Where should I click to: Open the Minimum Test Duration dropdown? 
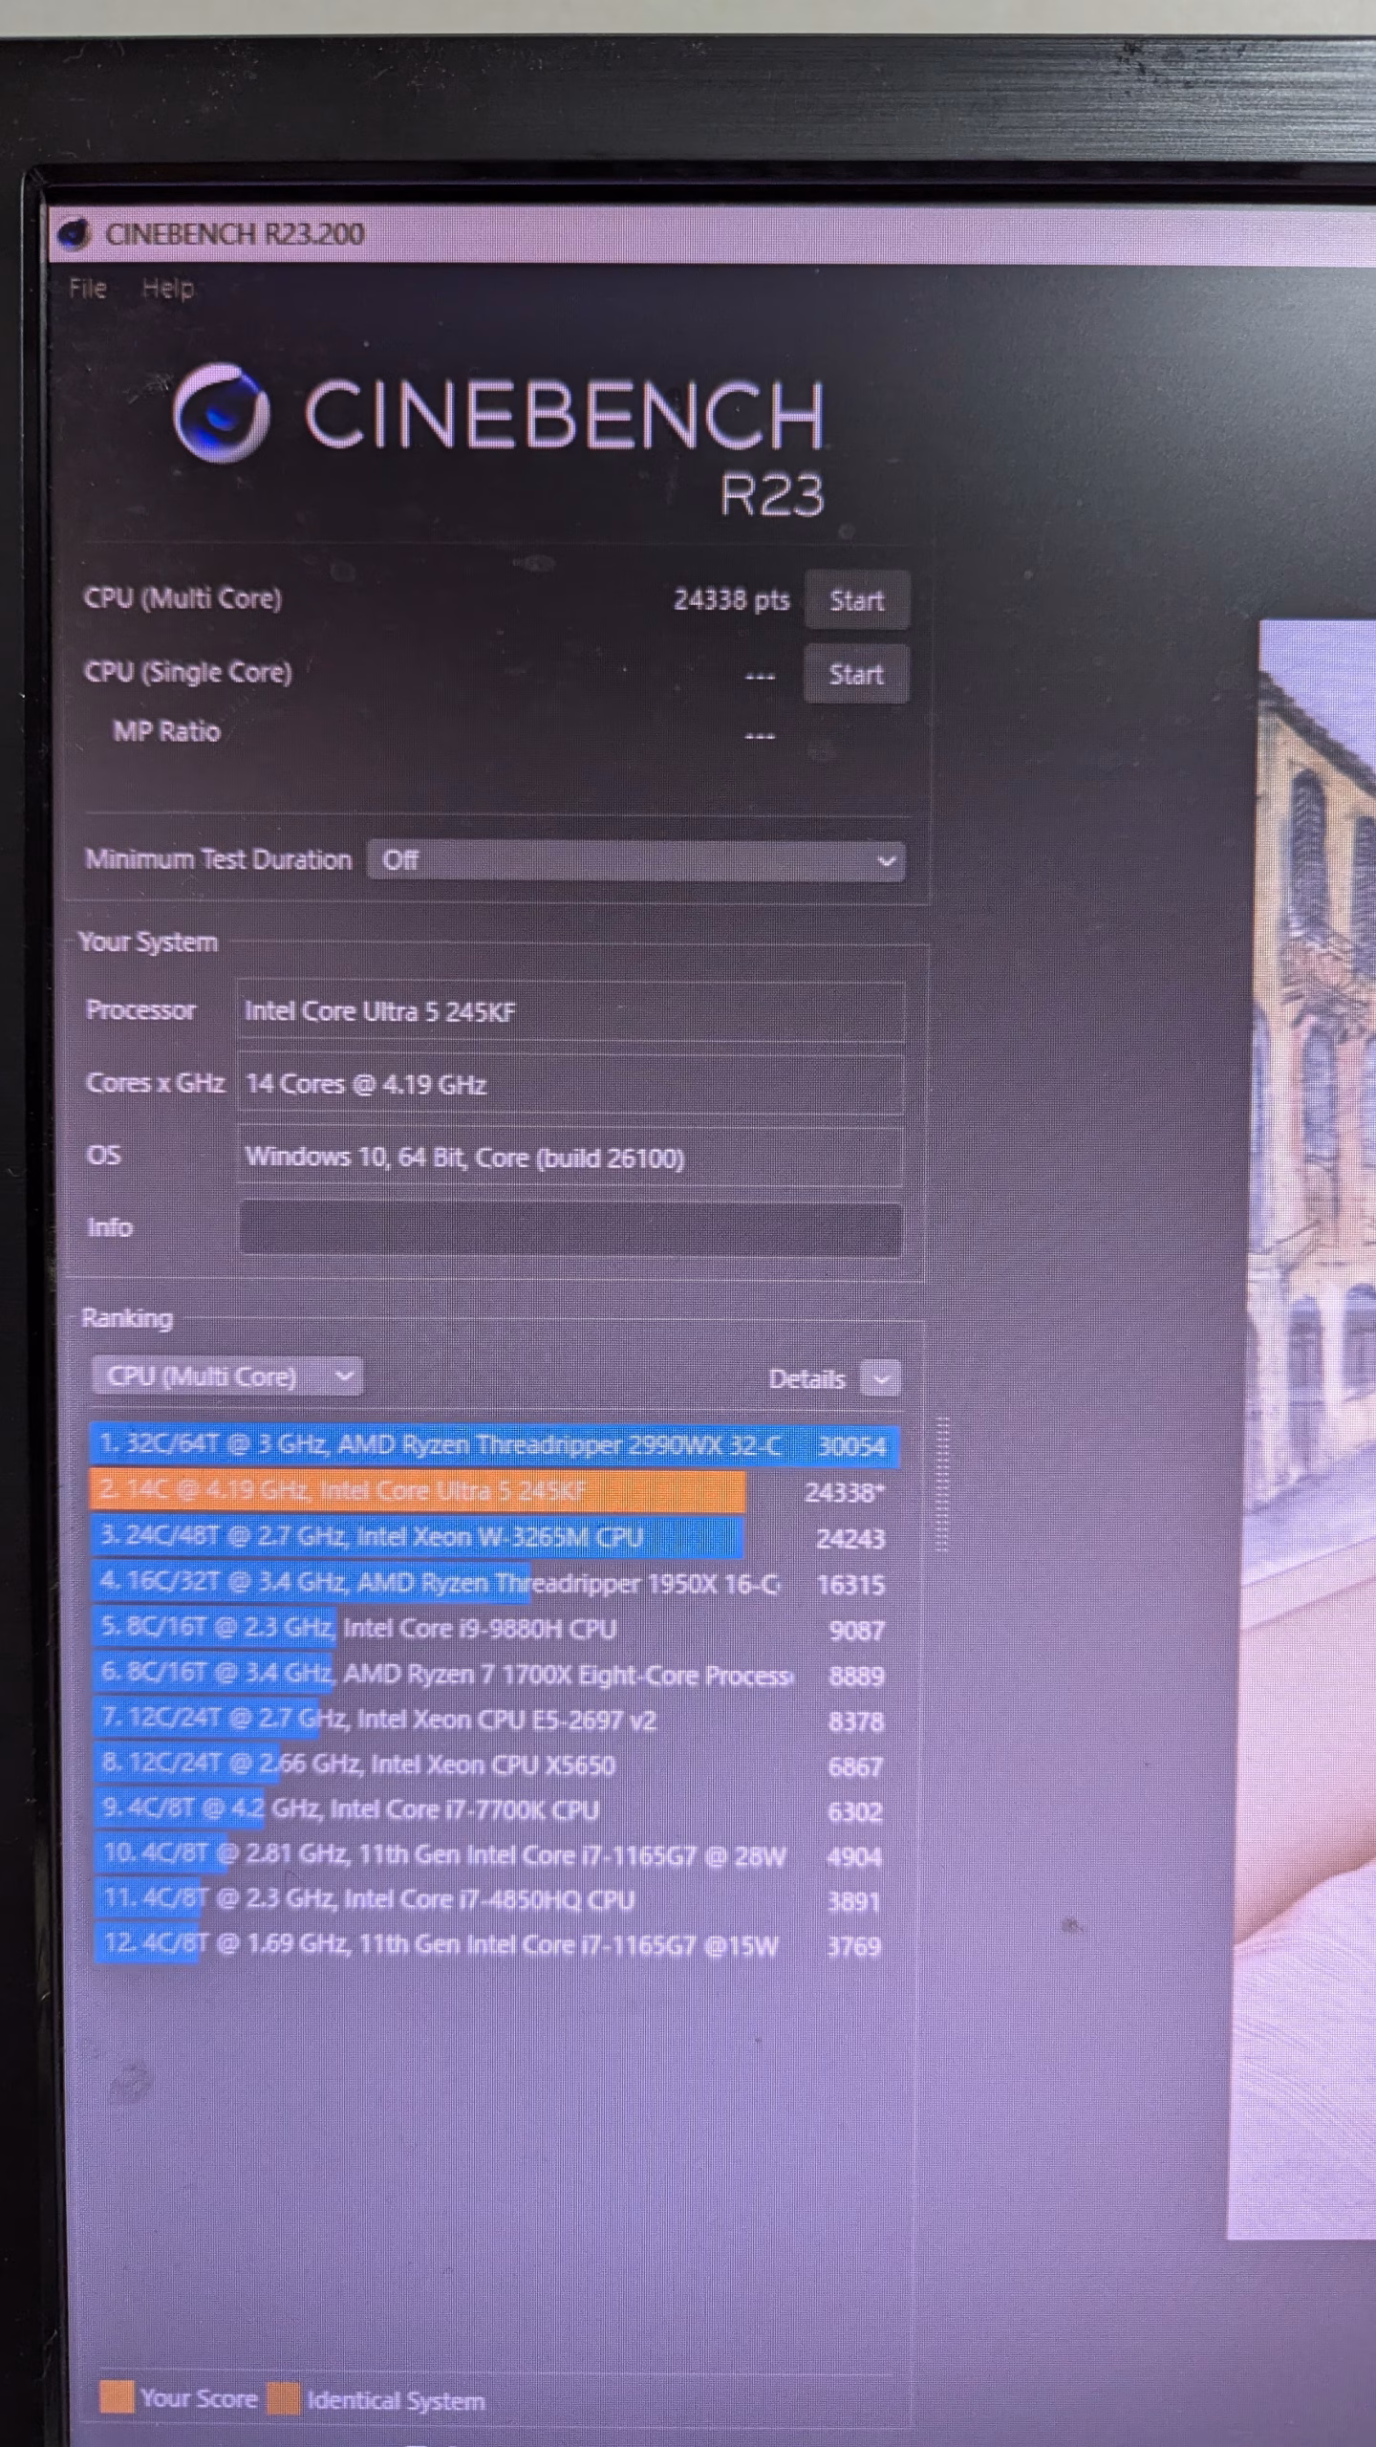click(x=636, y=860)
